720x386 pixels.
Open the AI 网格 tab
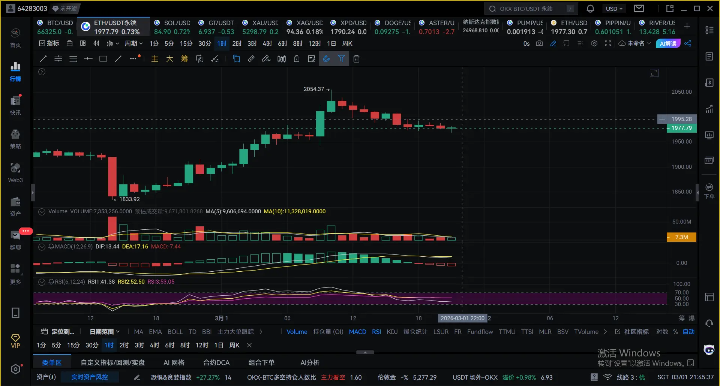(x=174, y=362)
